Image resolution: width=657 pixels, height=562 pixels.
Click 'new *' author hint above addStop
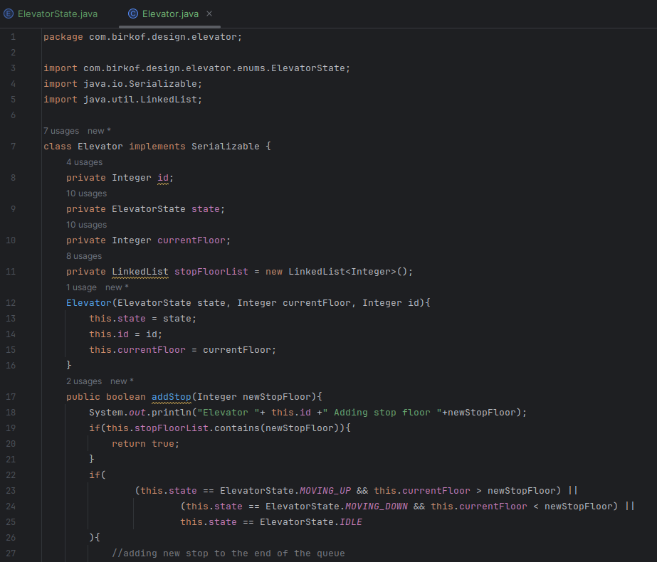click(x=122, y=381)
